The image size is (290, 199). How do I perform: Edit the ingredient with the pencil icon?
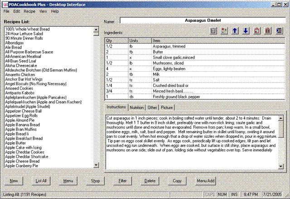[x=224, y=30]
